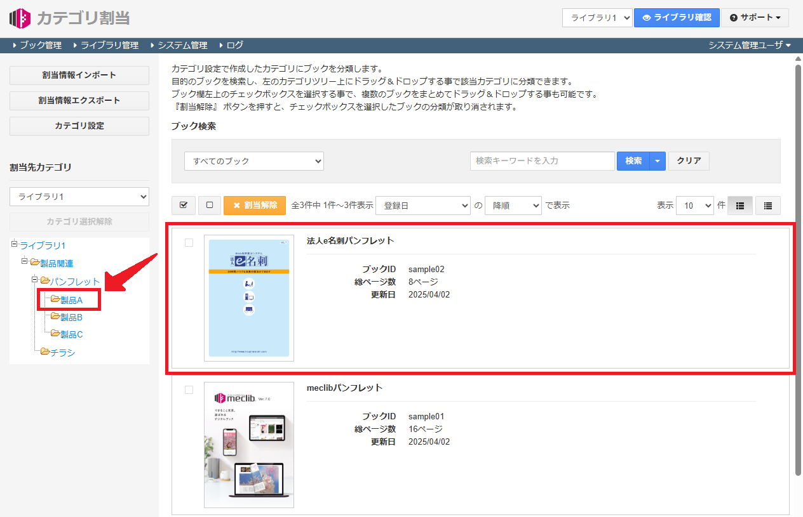Click the select-all checkmark icon button
The image size is (803, 517).
184,206
